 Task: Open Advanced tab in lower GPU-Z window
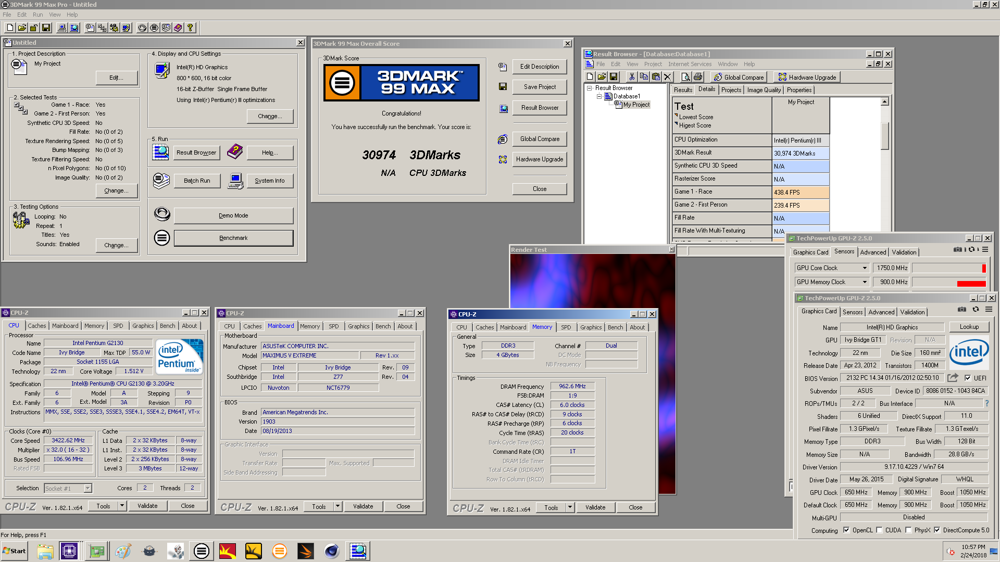click(x=881, y=312)
